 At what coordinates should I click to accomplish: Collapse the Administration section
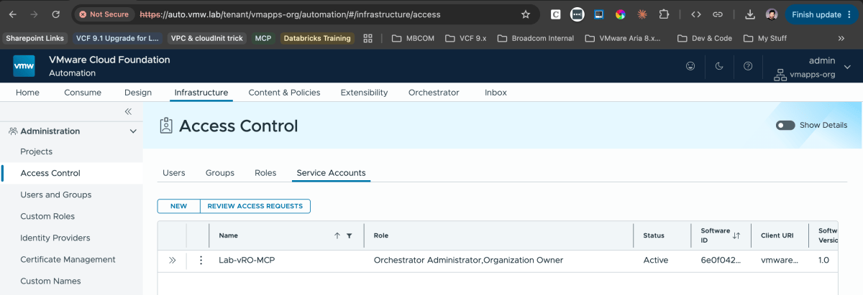tap(132, 131)
